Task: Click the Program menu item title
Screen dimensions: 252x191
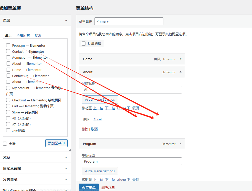Action: 90,144
